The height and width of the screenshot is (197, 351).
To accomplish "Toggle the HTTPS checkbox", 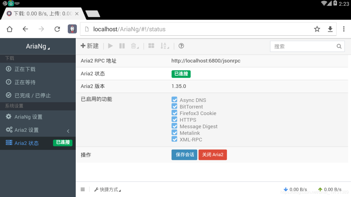I will 174,119.
